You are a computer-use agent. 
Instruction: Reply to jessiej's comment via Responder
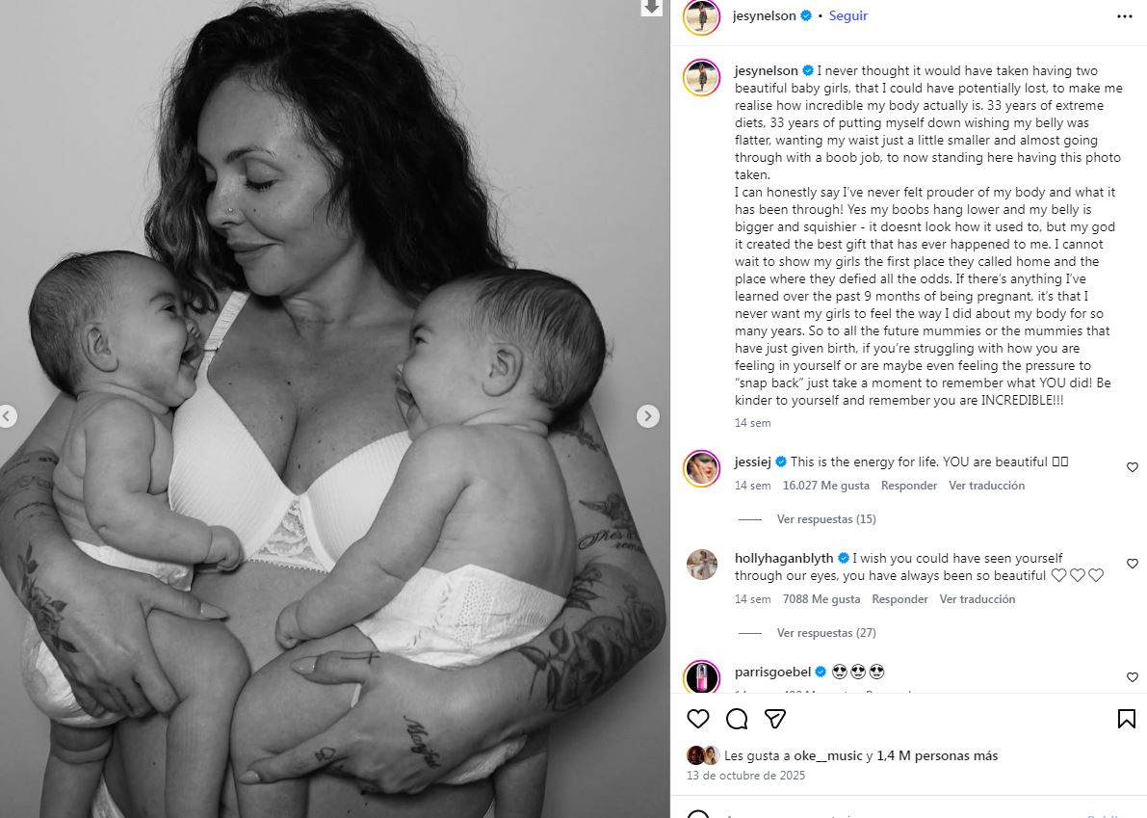908,485
